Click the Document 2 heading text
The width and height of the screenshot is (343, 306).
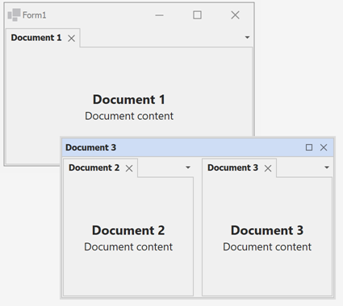128,230
